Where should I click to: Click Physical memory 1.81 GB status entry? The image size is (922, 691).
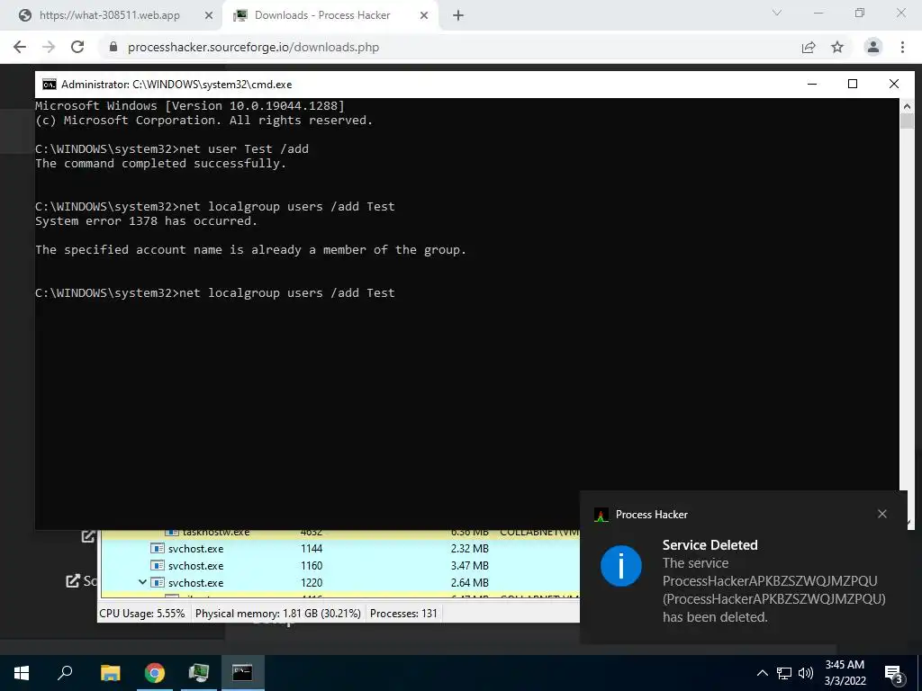[277, 614]
